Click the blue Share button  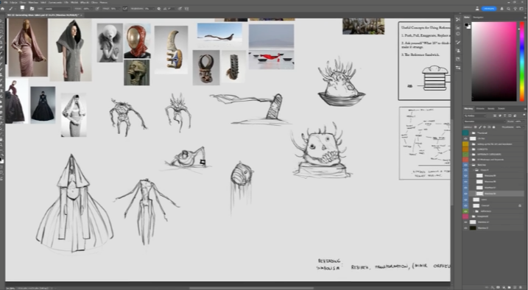pyautogui.click(x=488, y=8)
